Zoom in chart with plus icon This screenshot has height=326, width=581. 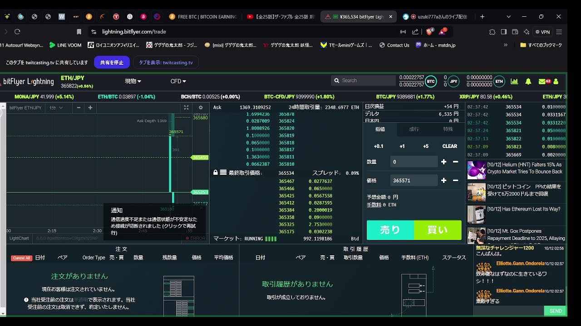click(x=90, y=108)
